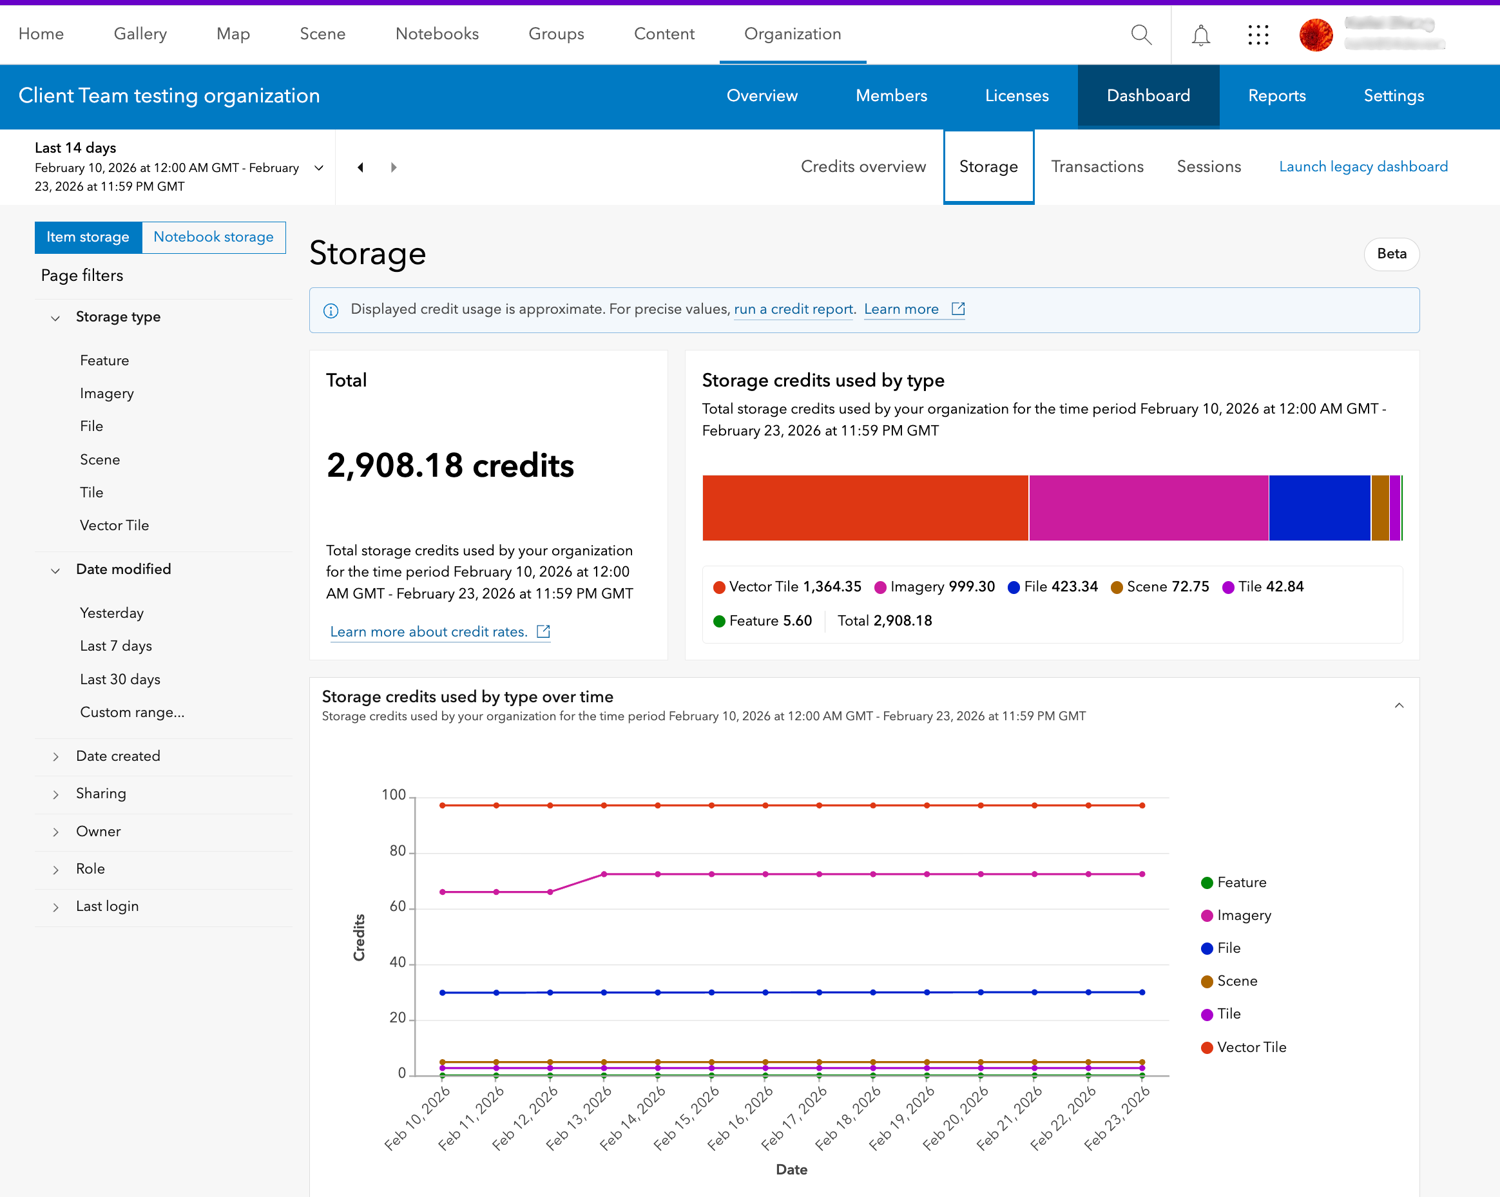Click run a credit report link
The image size is (1500, 1197).
pos(794,309)
